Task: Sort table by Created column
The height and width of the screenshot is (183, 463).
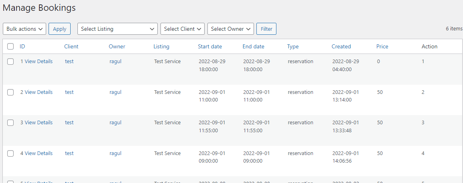Action: [341, 46]
